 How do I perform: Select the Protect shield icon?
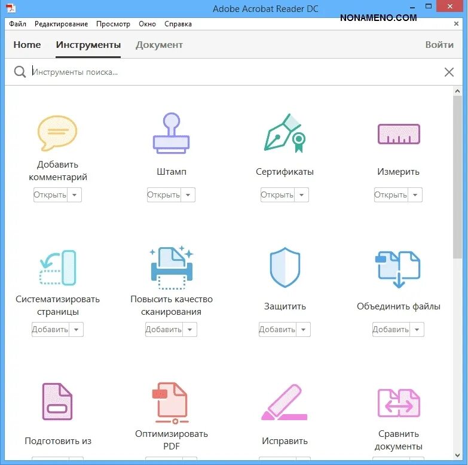pos(285,268)
